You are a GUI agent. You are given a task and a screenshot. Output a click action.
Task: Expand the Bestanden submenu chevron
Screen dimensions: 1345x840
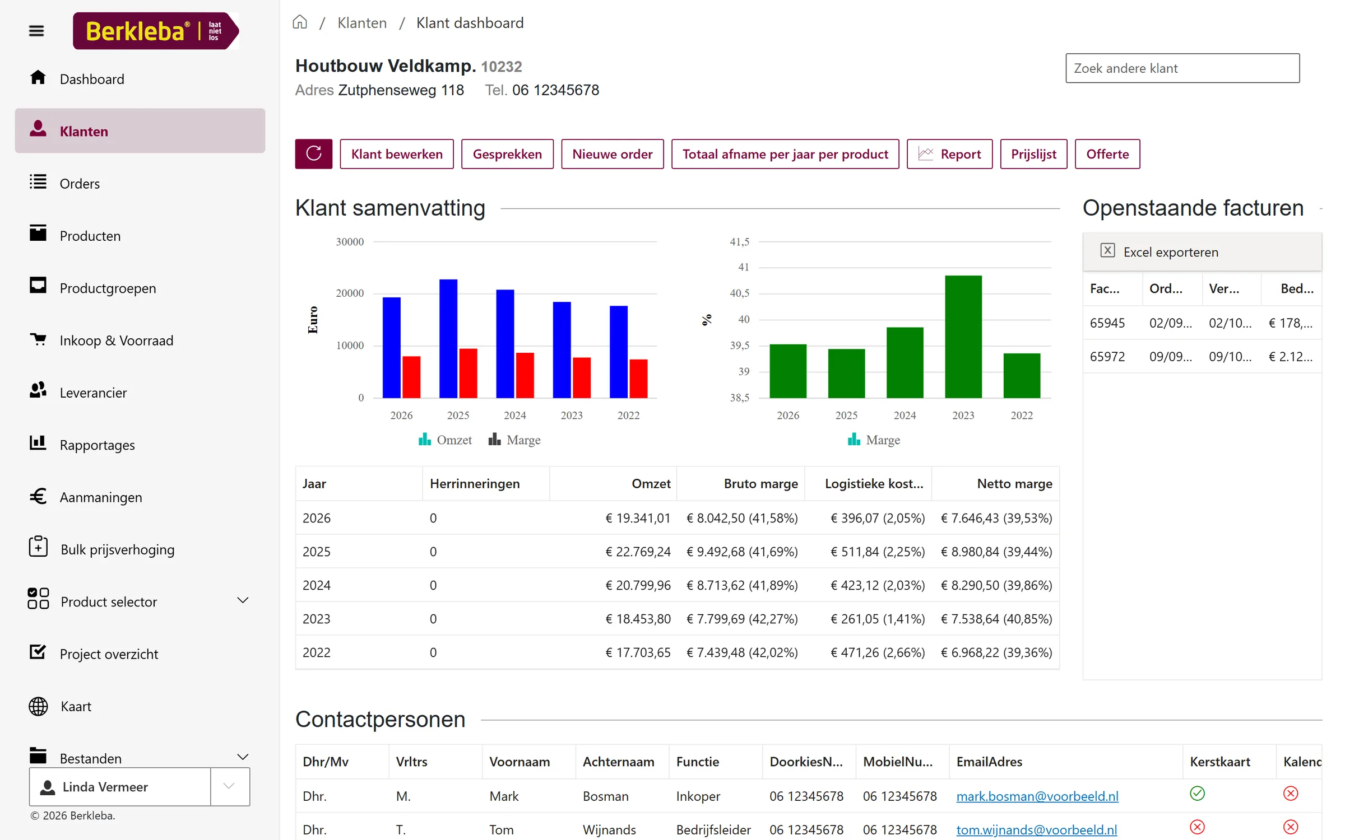click(243, 757)
